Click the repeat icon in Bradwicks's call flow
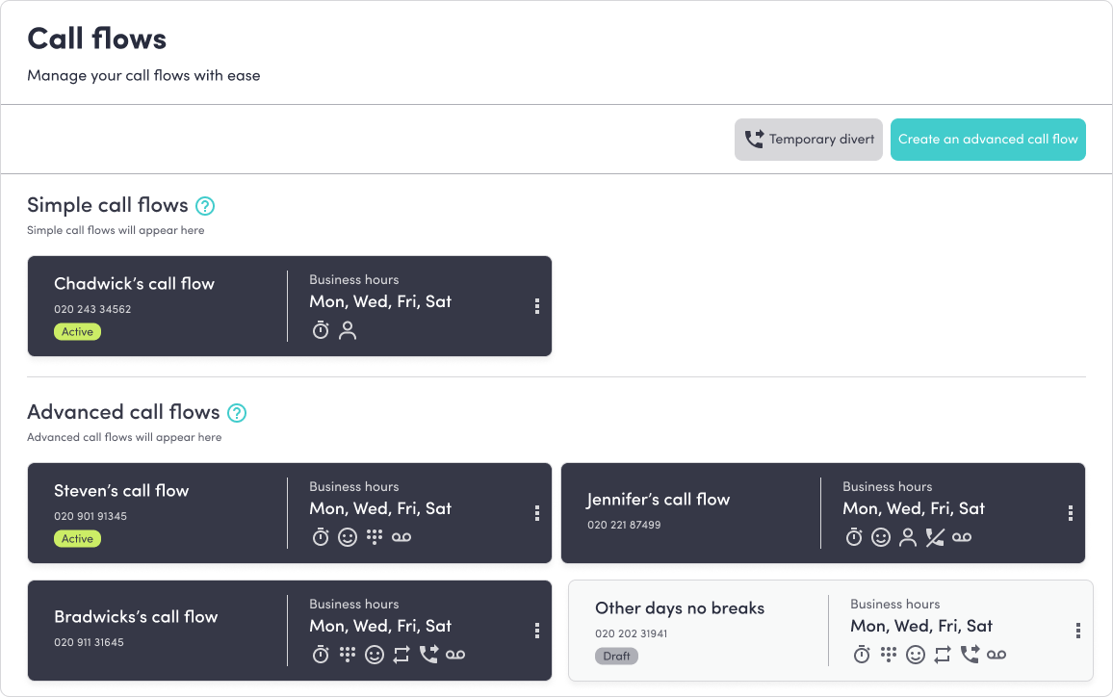 [401, 655]
